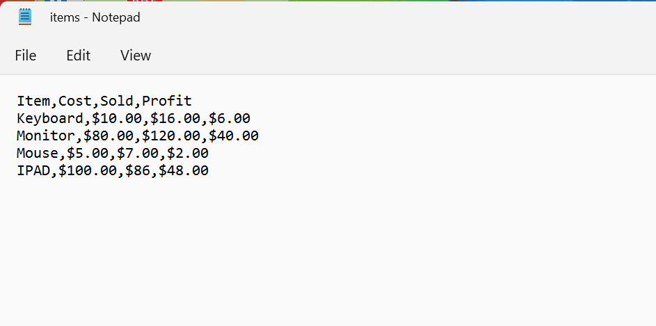Place cursor on the word 'Monitor'
Screen dimensions: 656x326
pos(46,136)
